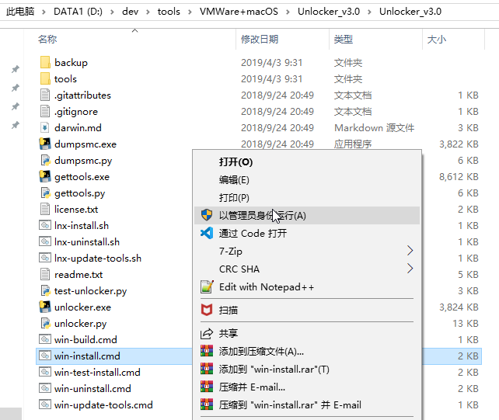Viewport: 499px width, 420px height.
Task: Click the lnx-install.sh script icon
Action: (x=45, y=225)
